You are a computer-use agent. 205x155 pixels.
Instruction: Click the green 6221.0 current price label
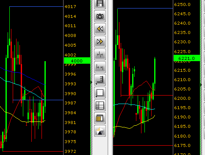coord(187,58)
